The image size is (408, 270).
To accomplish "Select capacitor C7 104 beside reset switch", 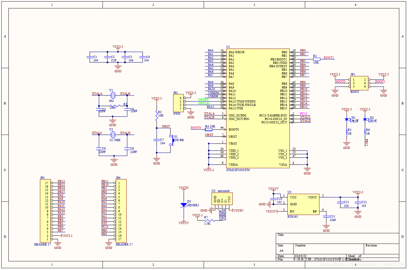I will tap(157, 140).
